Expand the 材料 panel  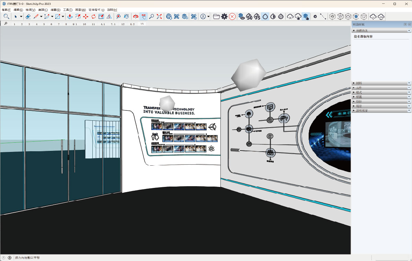[x=359, y=83]
